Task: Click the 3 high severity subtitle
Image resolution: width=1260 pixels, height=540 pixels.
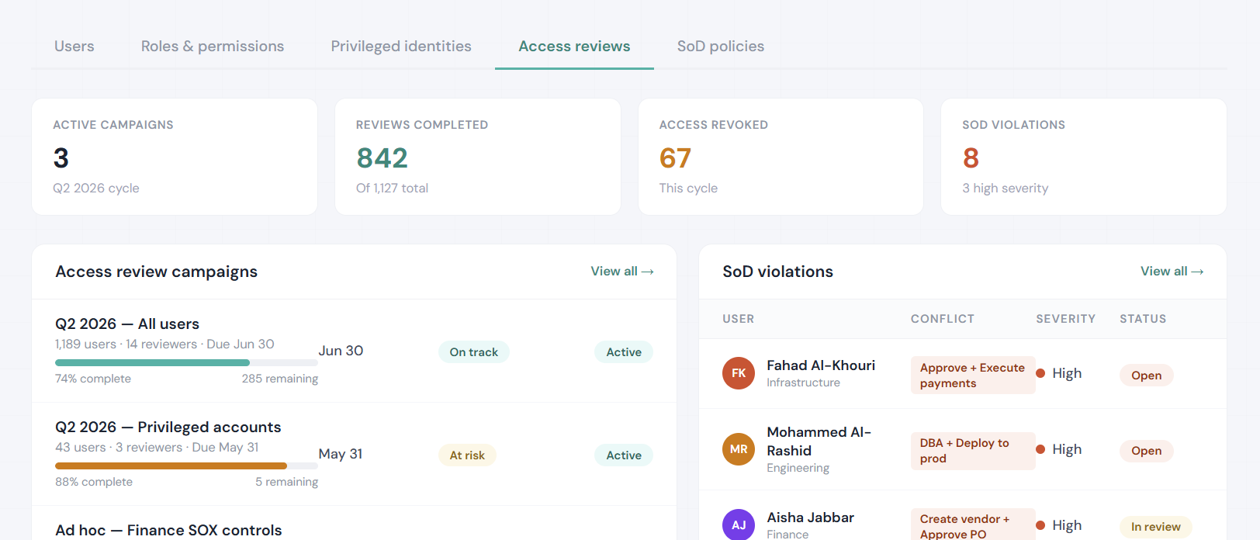Action: (1006, 188)
